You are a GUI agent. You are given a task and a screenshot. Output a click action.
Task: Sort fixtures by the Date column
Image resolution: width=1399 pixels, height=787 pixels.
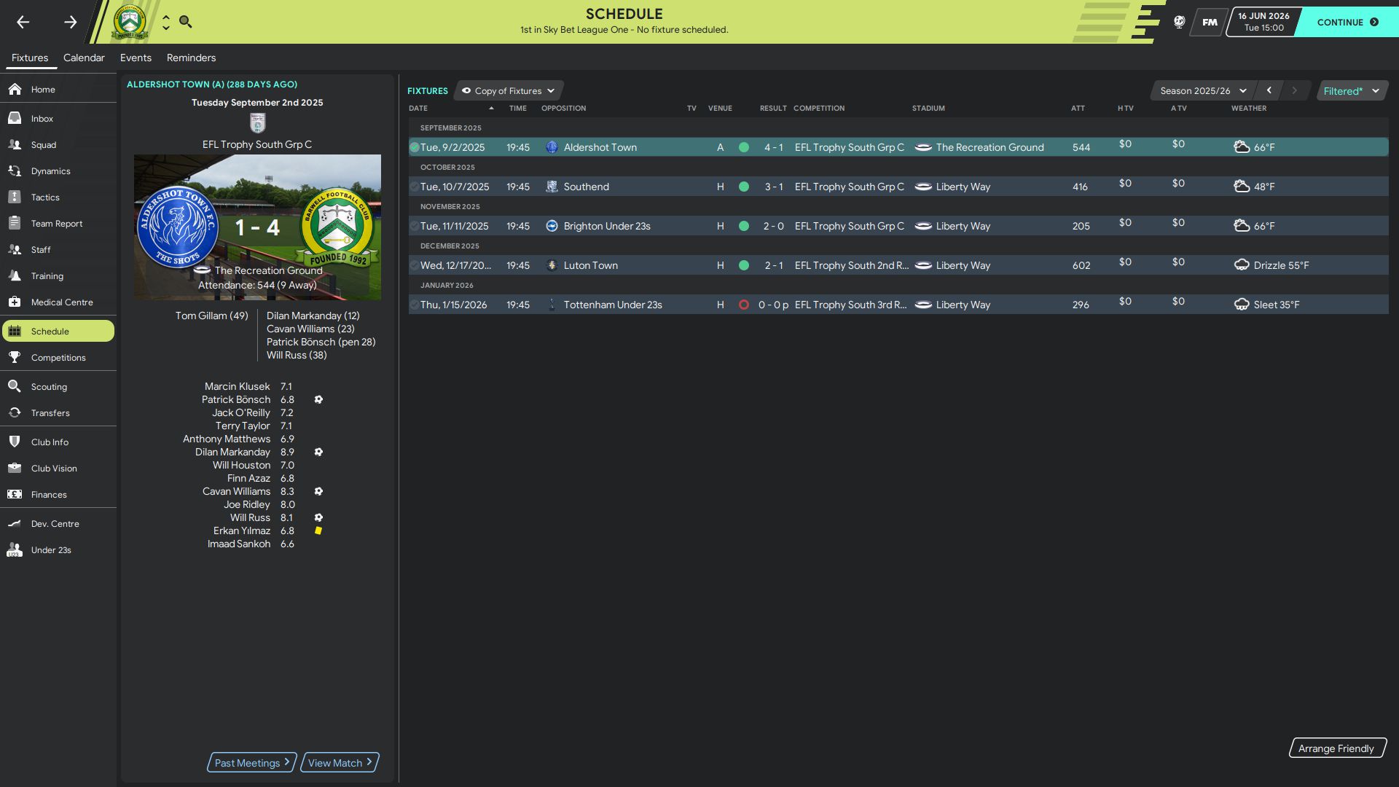point(418,109)
